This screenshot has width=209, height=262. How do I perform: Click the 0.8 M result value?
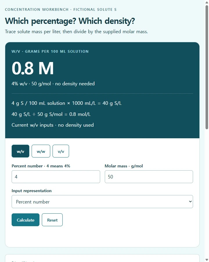pyautogui.click(x=33, y=68)
